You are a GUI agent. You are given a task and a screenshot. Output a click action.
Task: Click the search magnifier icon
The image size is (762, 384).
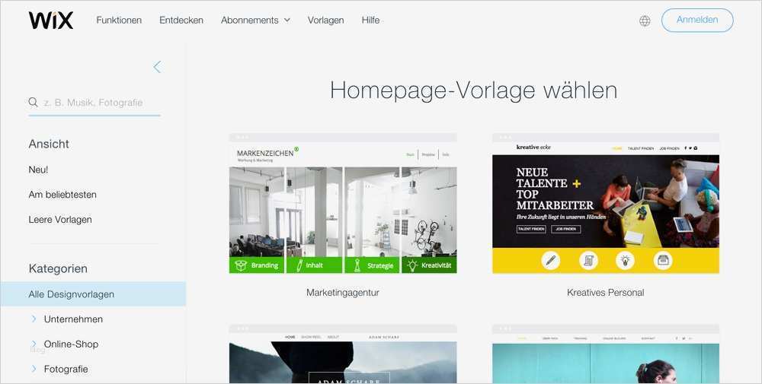(x=33, y=103)
